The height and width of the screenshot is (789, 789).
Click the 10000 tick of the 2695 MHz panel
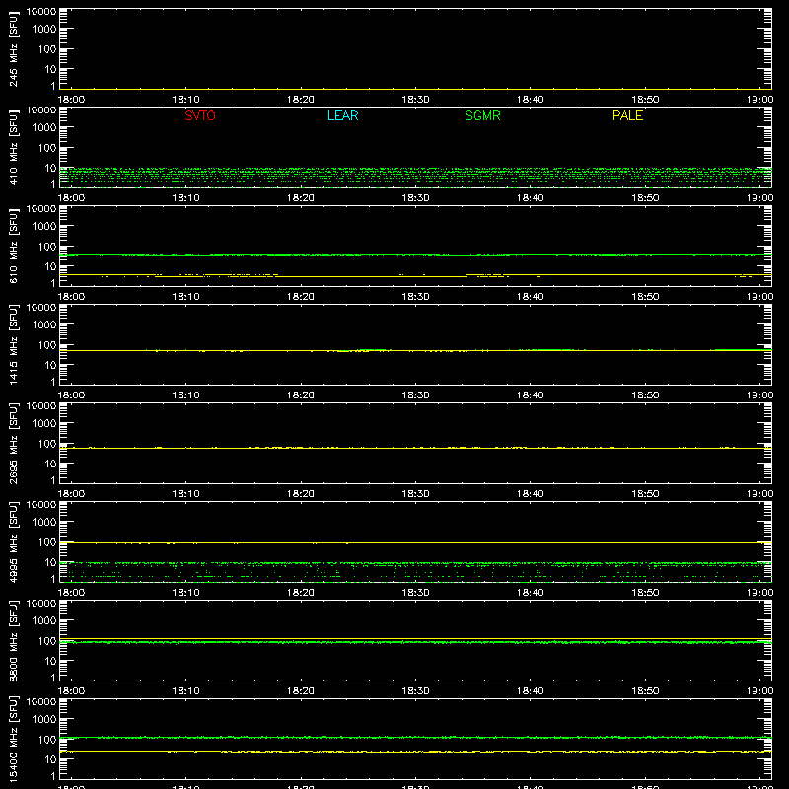(41, 406)
